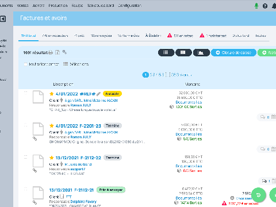
Task: Open the Equipe menu
Action: pyautogui.click(x=77, y=6)
